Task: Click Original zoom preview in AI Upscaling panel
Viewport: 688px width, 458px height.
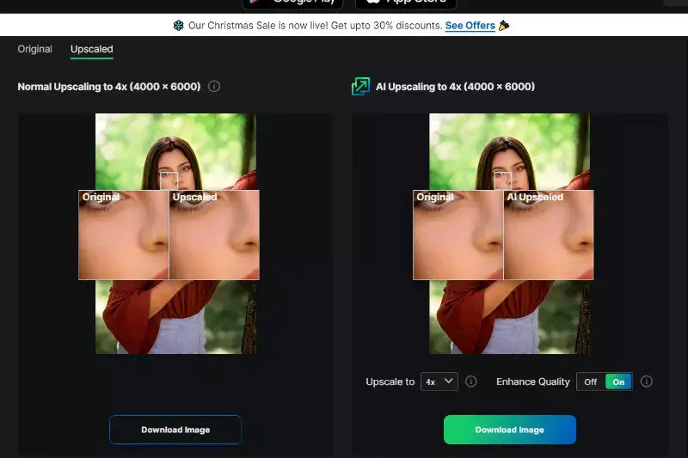Action: (458, 235)
